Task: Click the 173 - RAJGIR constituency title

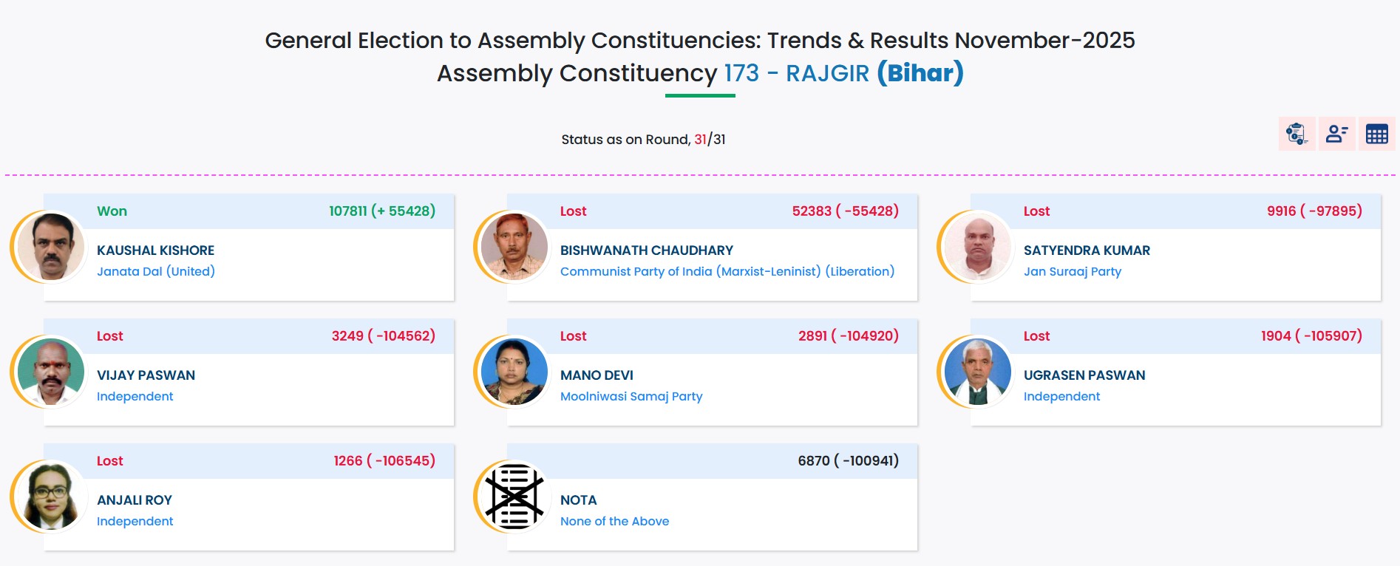Action: tap(796, 73)
